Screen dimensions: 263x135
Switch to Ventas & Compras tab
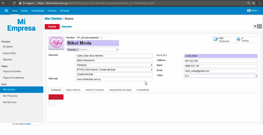tap(95, 90)
